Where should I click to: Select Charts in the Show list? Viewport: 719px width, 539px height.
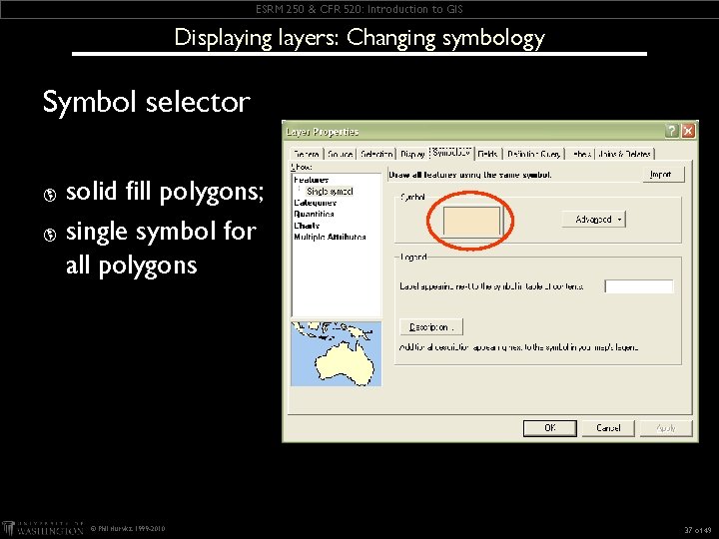(x=307, y=226)
